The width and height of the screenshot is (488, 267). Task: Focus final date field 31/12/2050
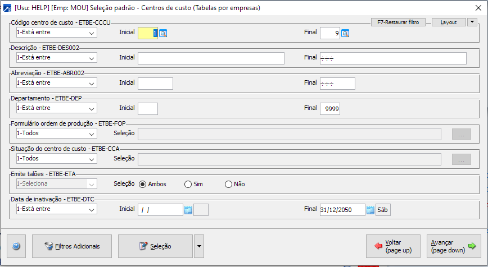tap(342, 210)
